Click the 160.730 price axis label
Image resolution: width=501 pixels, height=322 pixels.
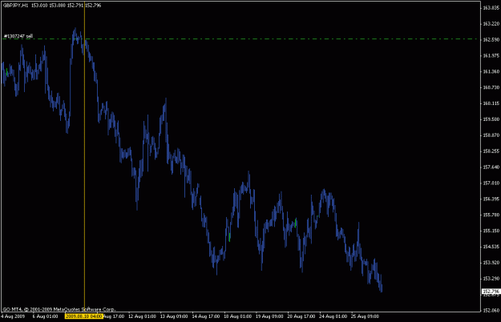[491, 87]
